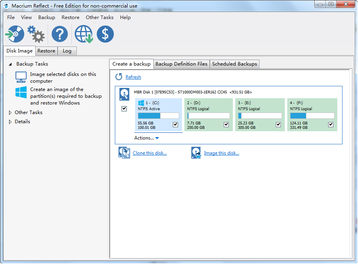The width and height of the screenshot is (358, 264).
Task: Click the Clone this disk link
Action: (x=149, y=153)
